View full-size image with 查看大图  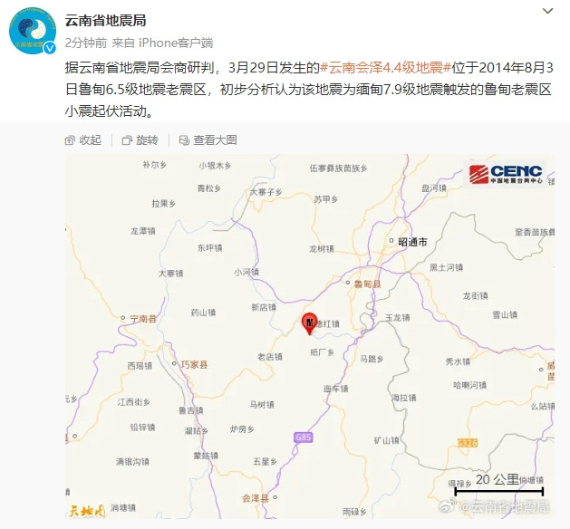208,139
